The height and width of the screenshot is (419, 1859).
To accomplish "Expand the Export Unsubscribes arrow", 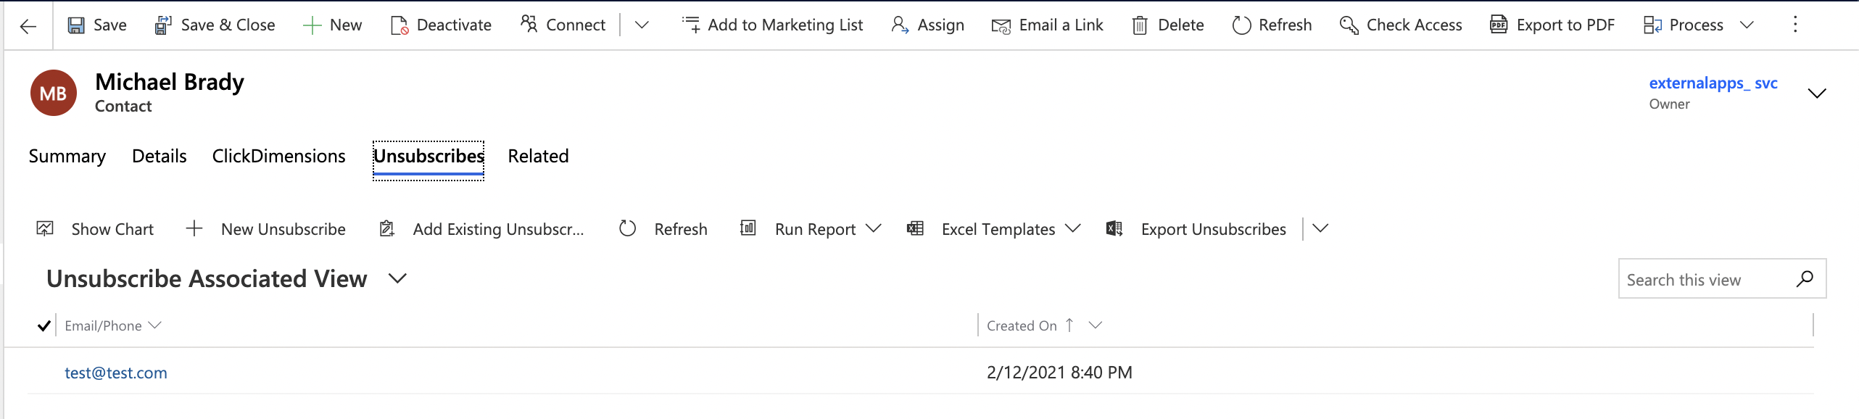I will pos(1320,228).
